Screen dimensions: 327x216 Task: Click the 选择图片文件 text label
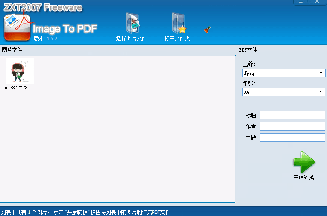point(131,39)
